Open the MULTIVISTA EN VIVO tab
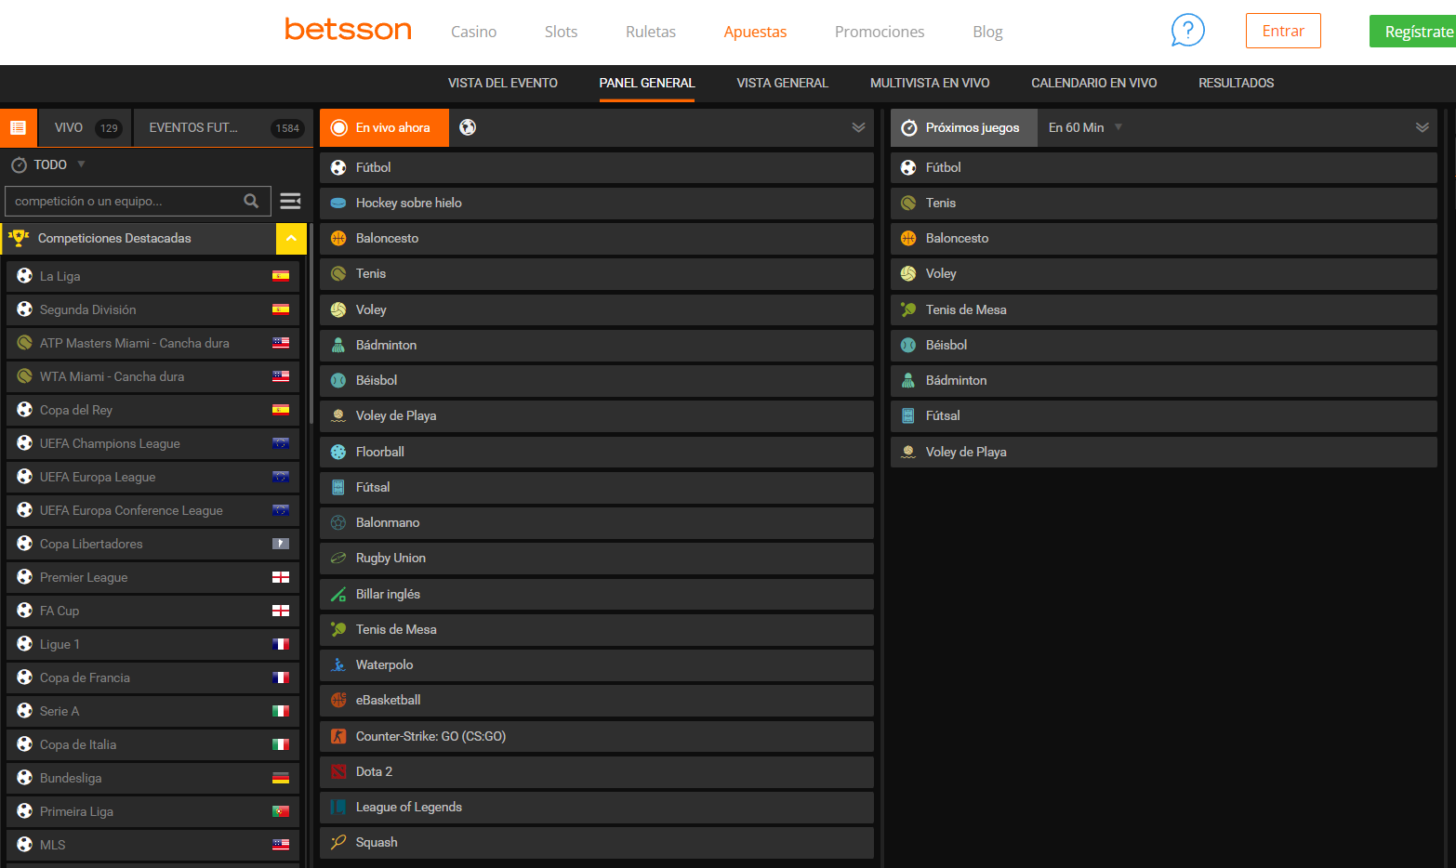Image resolution: width=1456 pixels, height=868 pixels. tap(930, 83)
